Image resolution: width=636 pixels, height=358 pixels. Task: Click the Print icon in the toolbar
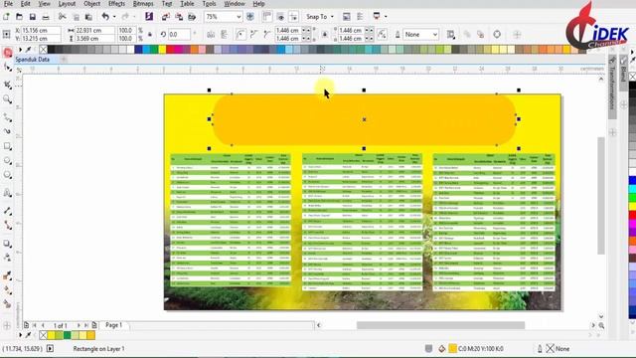[x=46, y=17]
